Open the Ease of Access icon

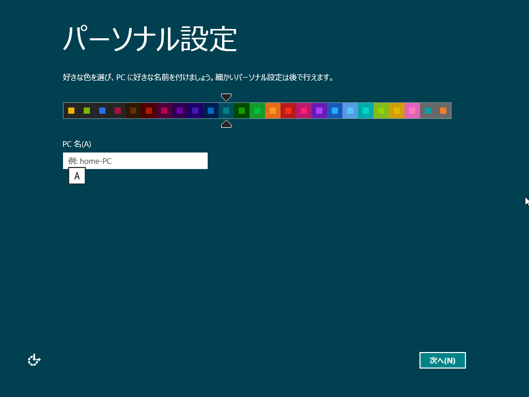34,360
